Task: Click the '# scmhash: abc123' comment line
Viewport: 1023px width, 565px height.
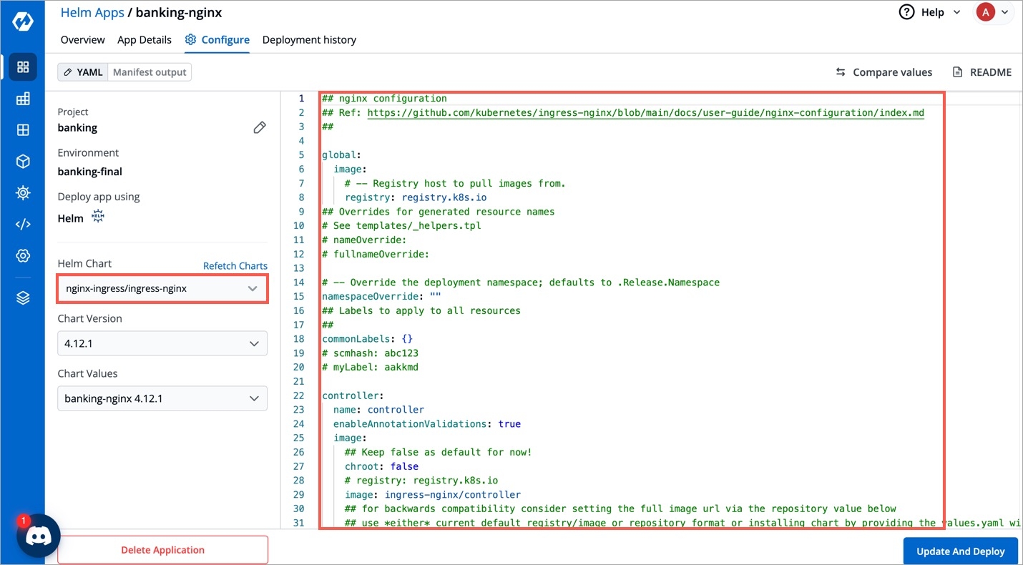Action: click(370, 353)
